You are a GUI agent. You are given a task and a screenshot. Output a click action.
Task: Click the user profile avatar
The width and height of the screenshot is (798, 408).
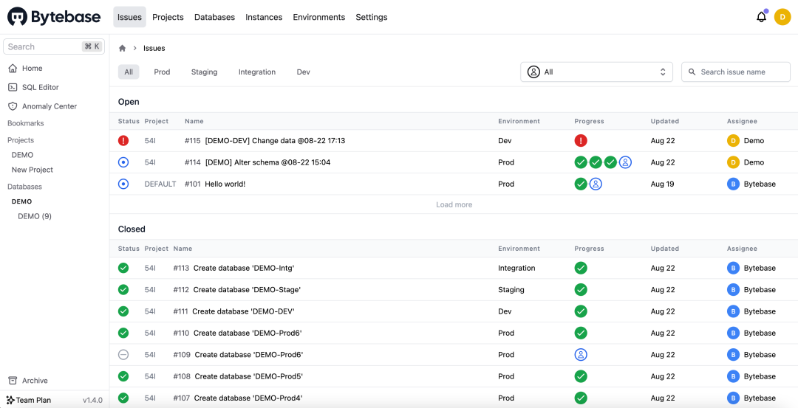point(782,17)
